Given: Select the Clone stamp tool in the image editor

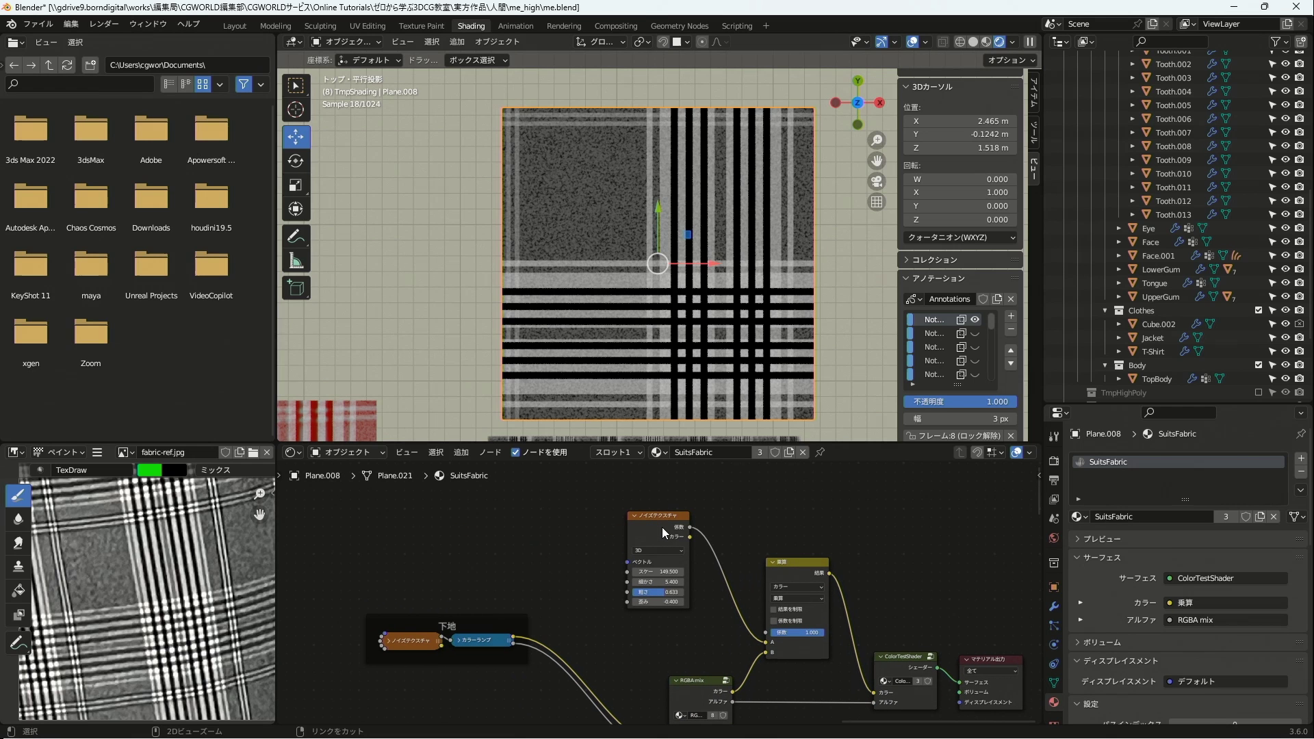Looking at the screenshot, I should (x=18, y=567).
